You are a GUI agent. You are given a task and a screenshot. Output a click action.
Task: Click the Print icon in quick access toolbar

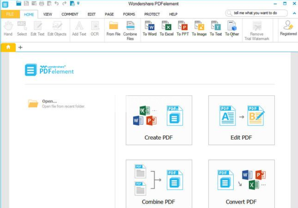point(41,3)
